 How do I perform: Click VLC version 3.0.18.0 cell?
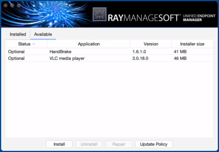[140, 58]
